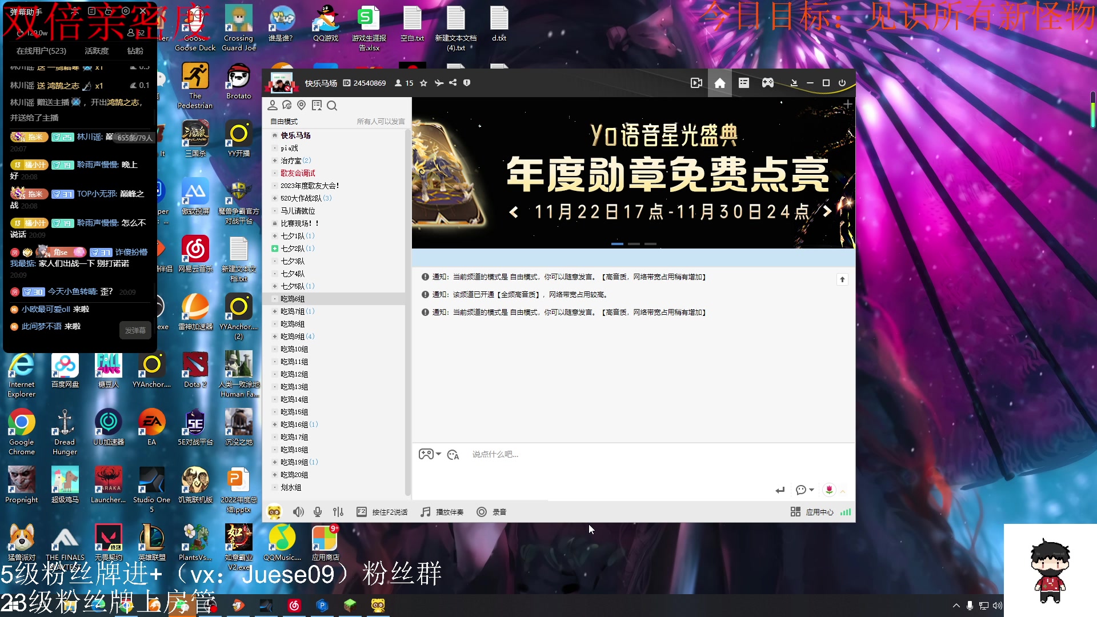
Task: Open the channel bulletin board icon
Action: [x=317, y=105]
